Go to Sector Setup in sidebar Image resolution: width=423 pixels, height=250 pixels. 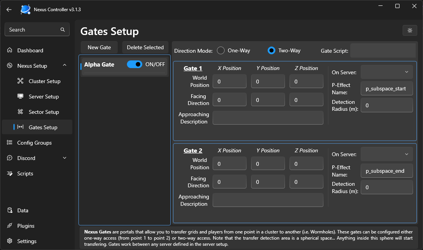43,112
